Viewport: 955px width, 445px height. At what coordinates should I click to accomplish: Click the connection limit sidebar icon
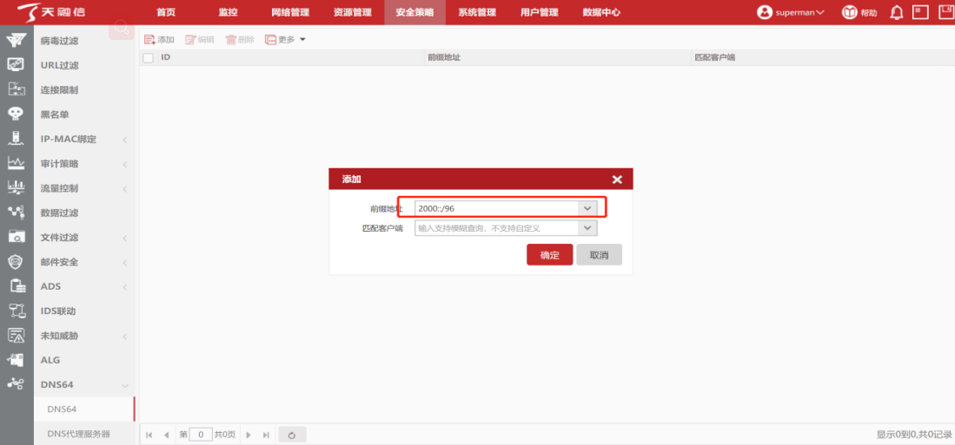17,89
